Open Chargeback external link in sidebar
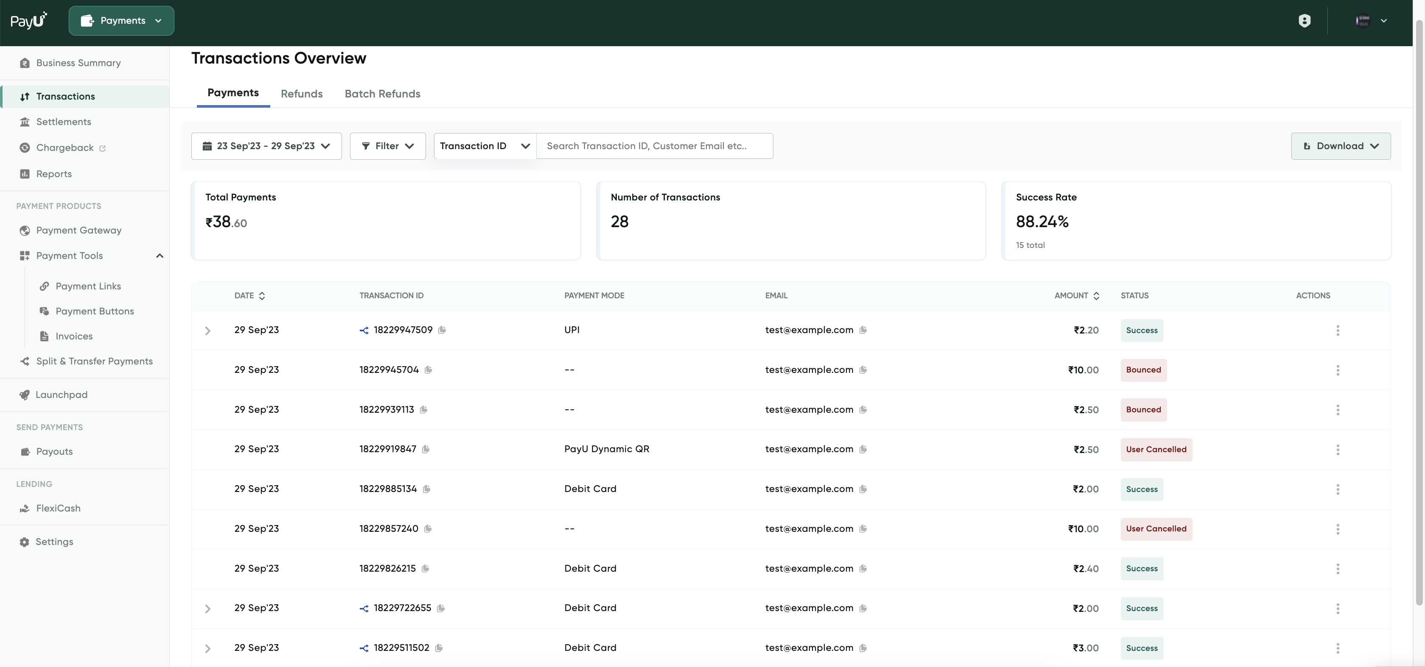The width and height of the screenshot is (1425, 667). click(x=65, y=147)
